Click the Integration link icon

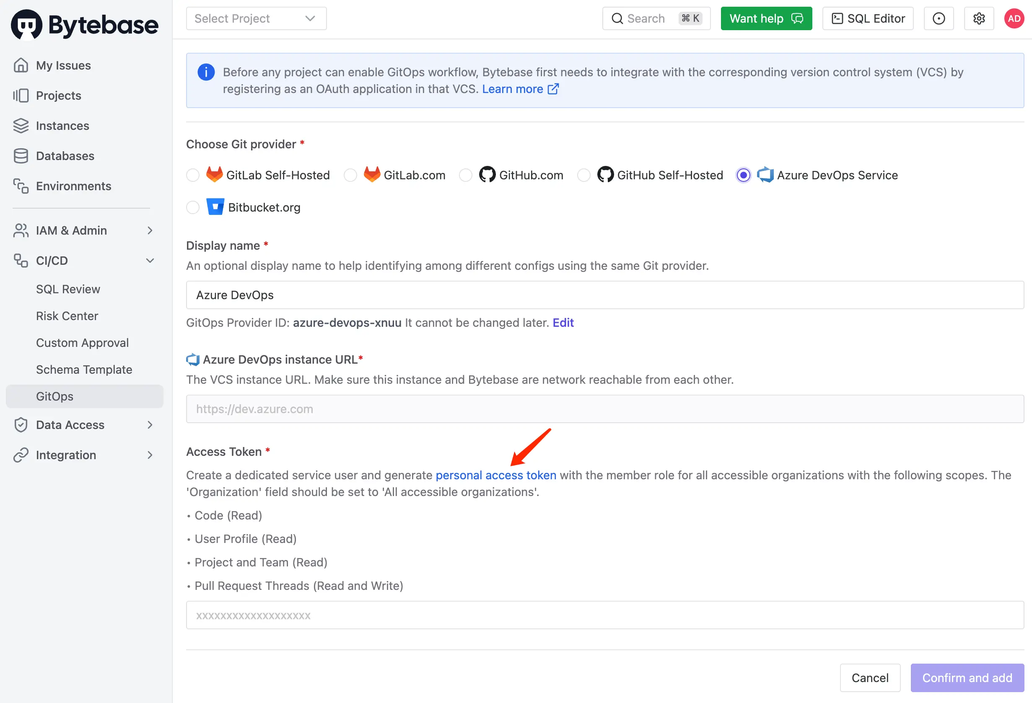click(x=21, y=455)
